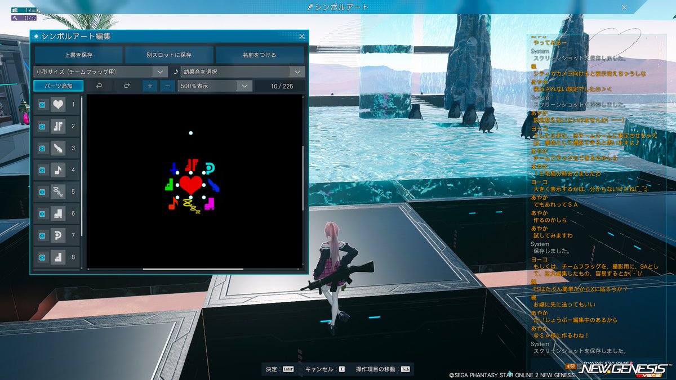676x380 pixels.
Task: Click the 決定 Enter key hint
Action: 280,369
